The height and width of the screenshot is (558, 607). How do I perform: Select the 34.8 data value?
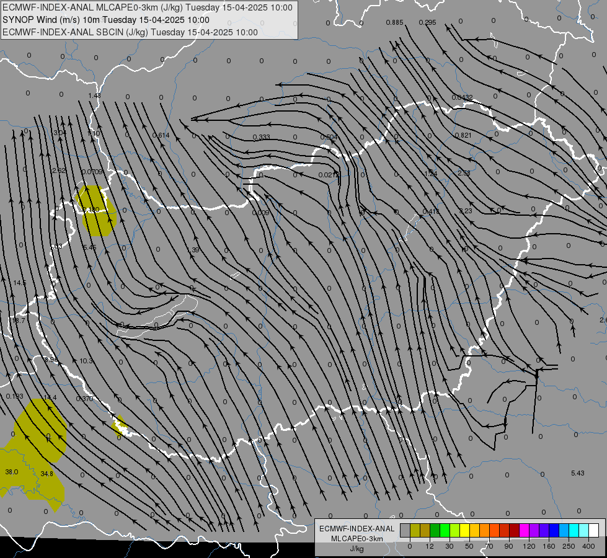click(47, 474)
